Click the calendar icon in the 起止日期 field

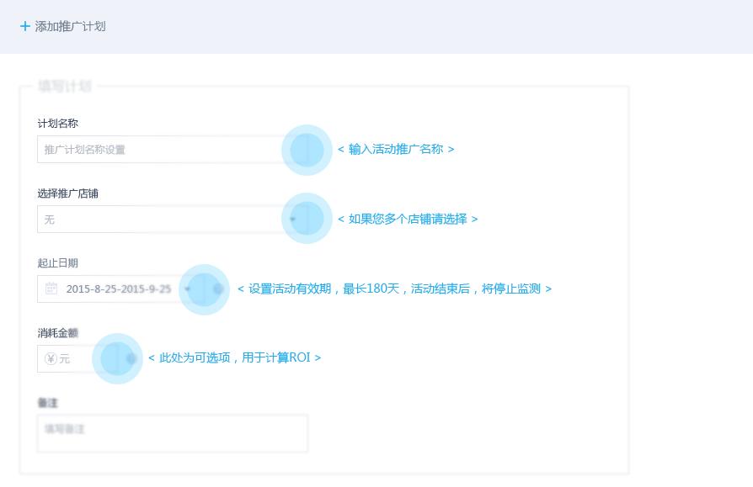click(x=51, y=288)
